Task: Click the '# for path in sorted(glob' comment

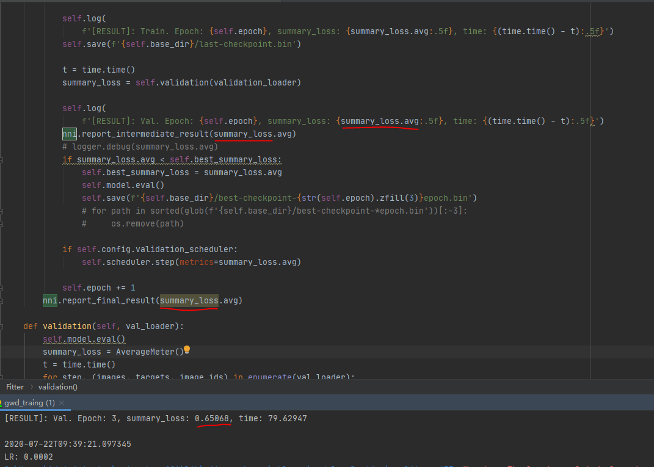Action: [274, 211]
